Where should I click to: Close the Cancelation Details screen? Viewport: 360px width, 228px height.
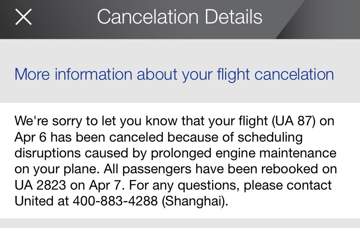point(24,17)
